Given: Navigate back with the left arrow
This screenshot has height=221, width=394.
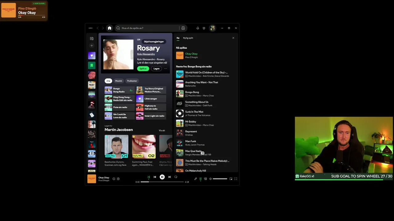Looking at the screenshot, I should [x=98, y=28].
